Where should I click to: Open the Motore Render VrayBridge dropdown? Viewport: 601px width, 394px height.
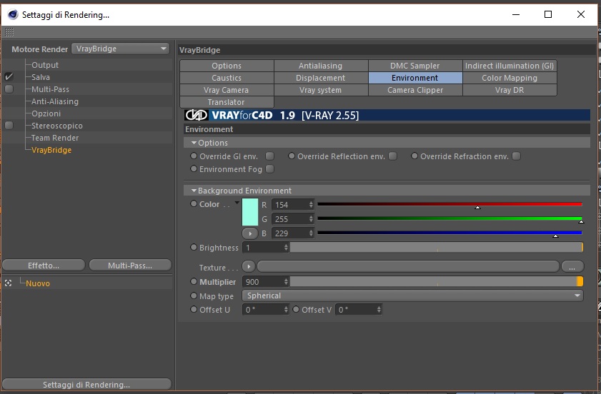(x=120, y=49)
